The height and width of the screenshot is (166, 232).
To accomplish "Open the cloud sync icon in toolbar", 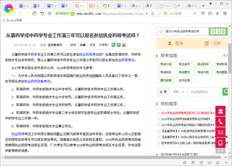I will (210, 13).
